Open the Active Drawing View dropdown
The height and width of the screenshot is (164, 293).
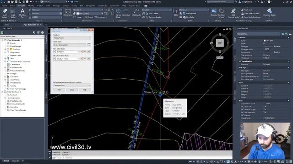(22, 36)
